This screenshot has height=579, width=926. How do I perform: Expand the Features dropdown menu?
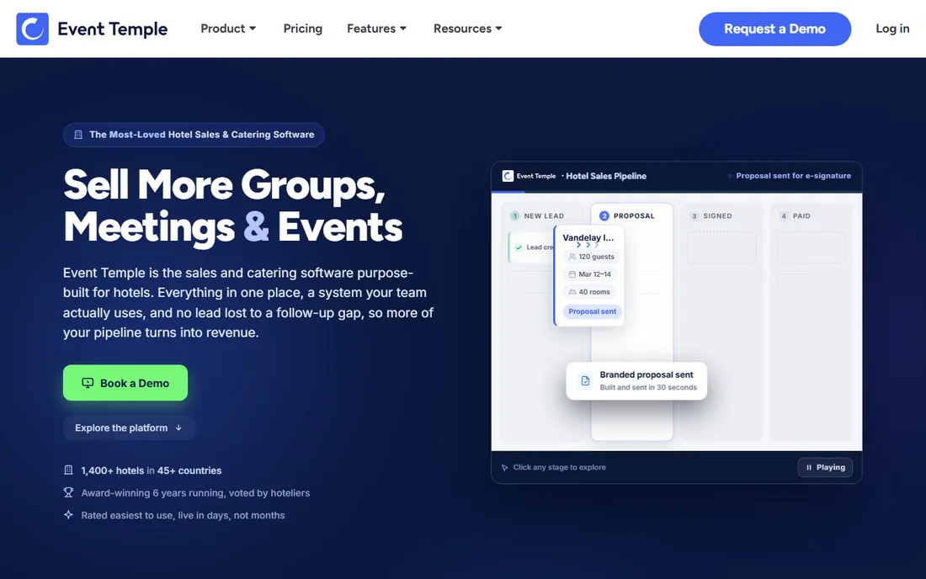(x=377, y=29)
